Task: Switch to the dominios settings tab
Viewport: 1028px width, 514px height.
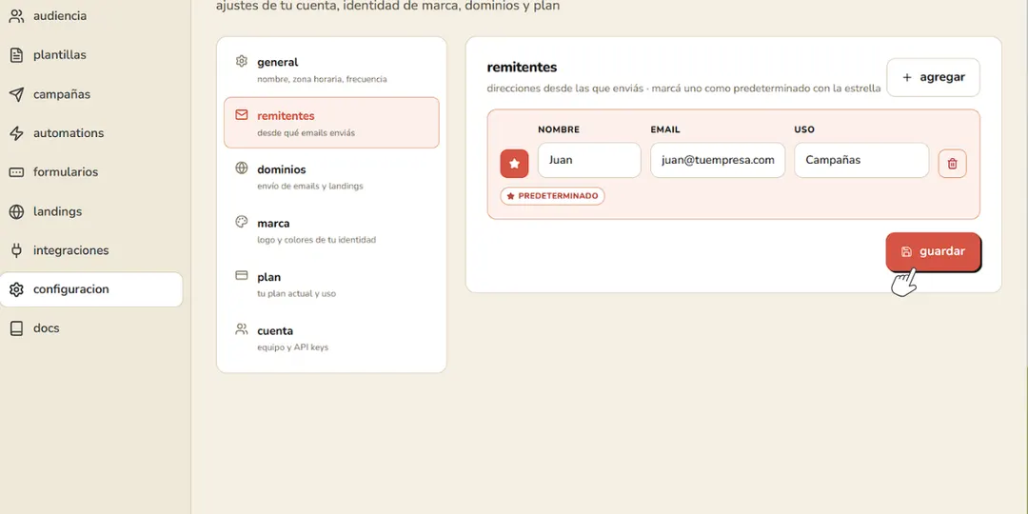Action: coord(332,176)
